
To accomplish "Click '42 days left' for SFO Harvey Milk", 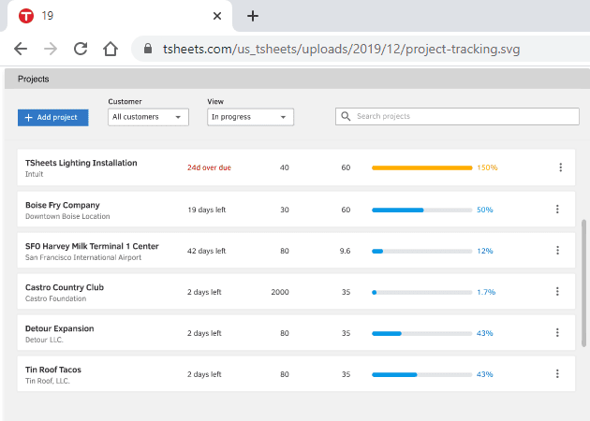I will pyautogui.click(x=207, y=251).
